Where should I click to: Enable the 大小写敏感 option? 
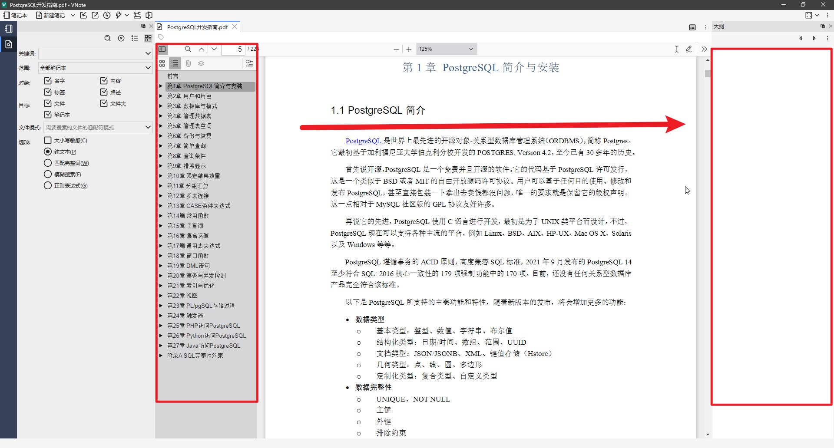(48, 140)
